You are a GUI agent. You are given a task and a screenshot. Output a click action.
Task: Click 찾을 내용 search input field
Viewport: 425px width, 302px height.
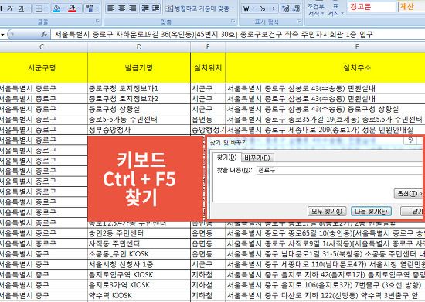(x=340, y=170)
